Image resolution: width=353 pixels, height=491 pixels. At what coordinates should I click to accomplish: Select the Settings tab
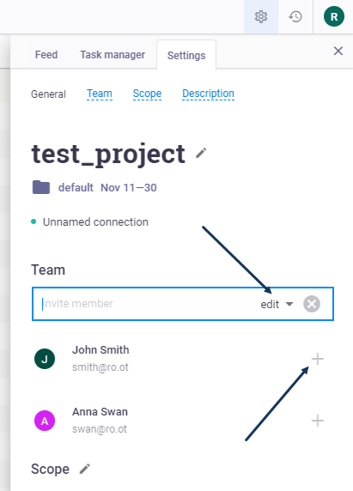[186, 56]
